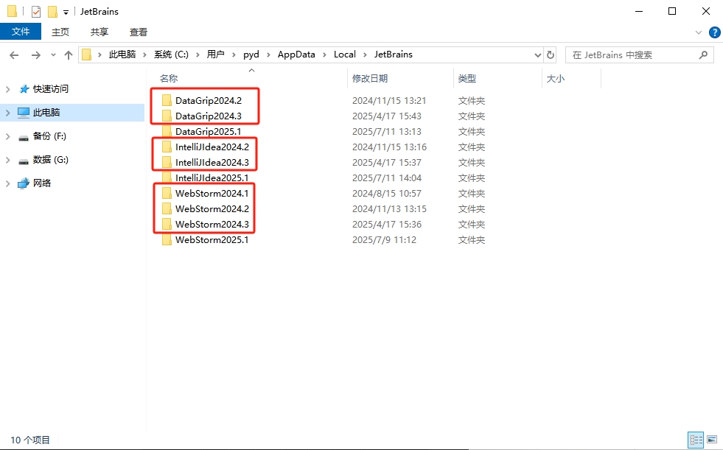Open Customize Quick Access Toolbar dropdown
Viewport: 723px width, 450px height.
pyautogui.click(x=66, y=13)
